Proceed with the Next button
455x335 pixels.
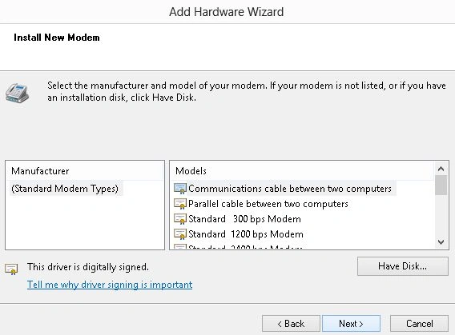pos(351,324)
